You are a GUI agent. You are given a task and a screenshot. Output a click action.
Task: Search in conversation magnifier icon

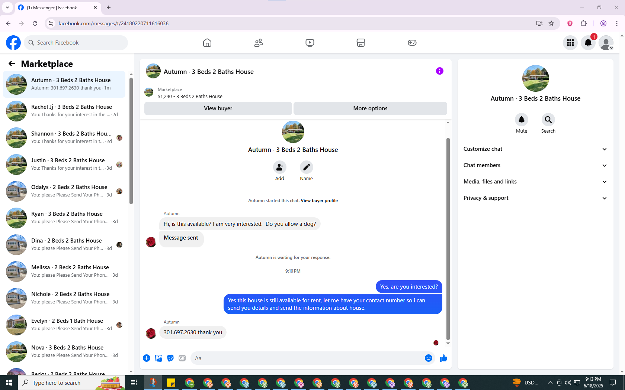coord(548,120)
